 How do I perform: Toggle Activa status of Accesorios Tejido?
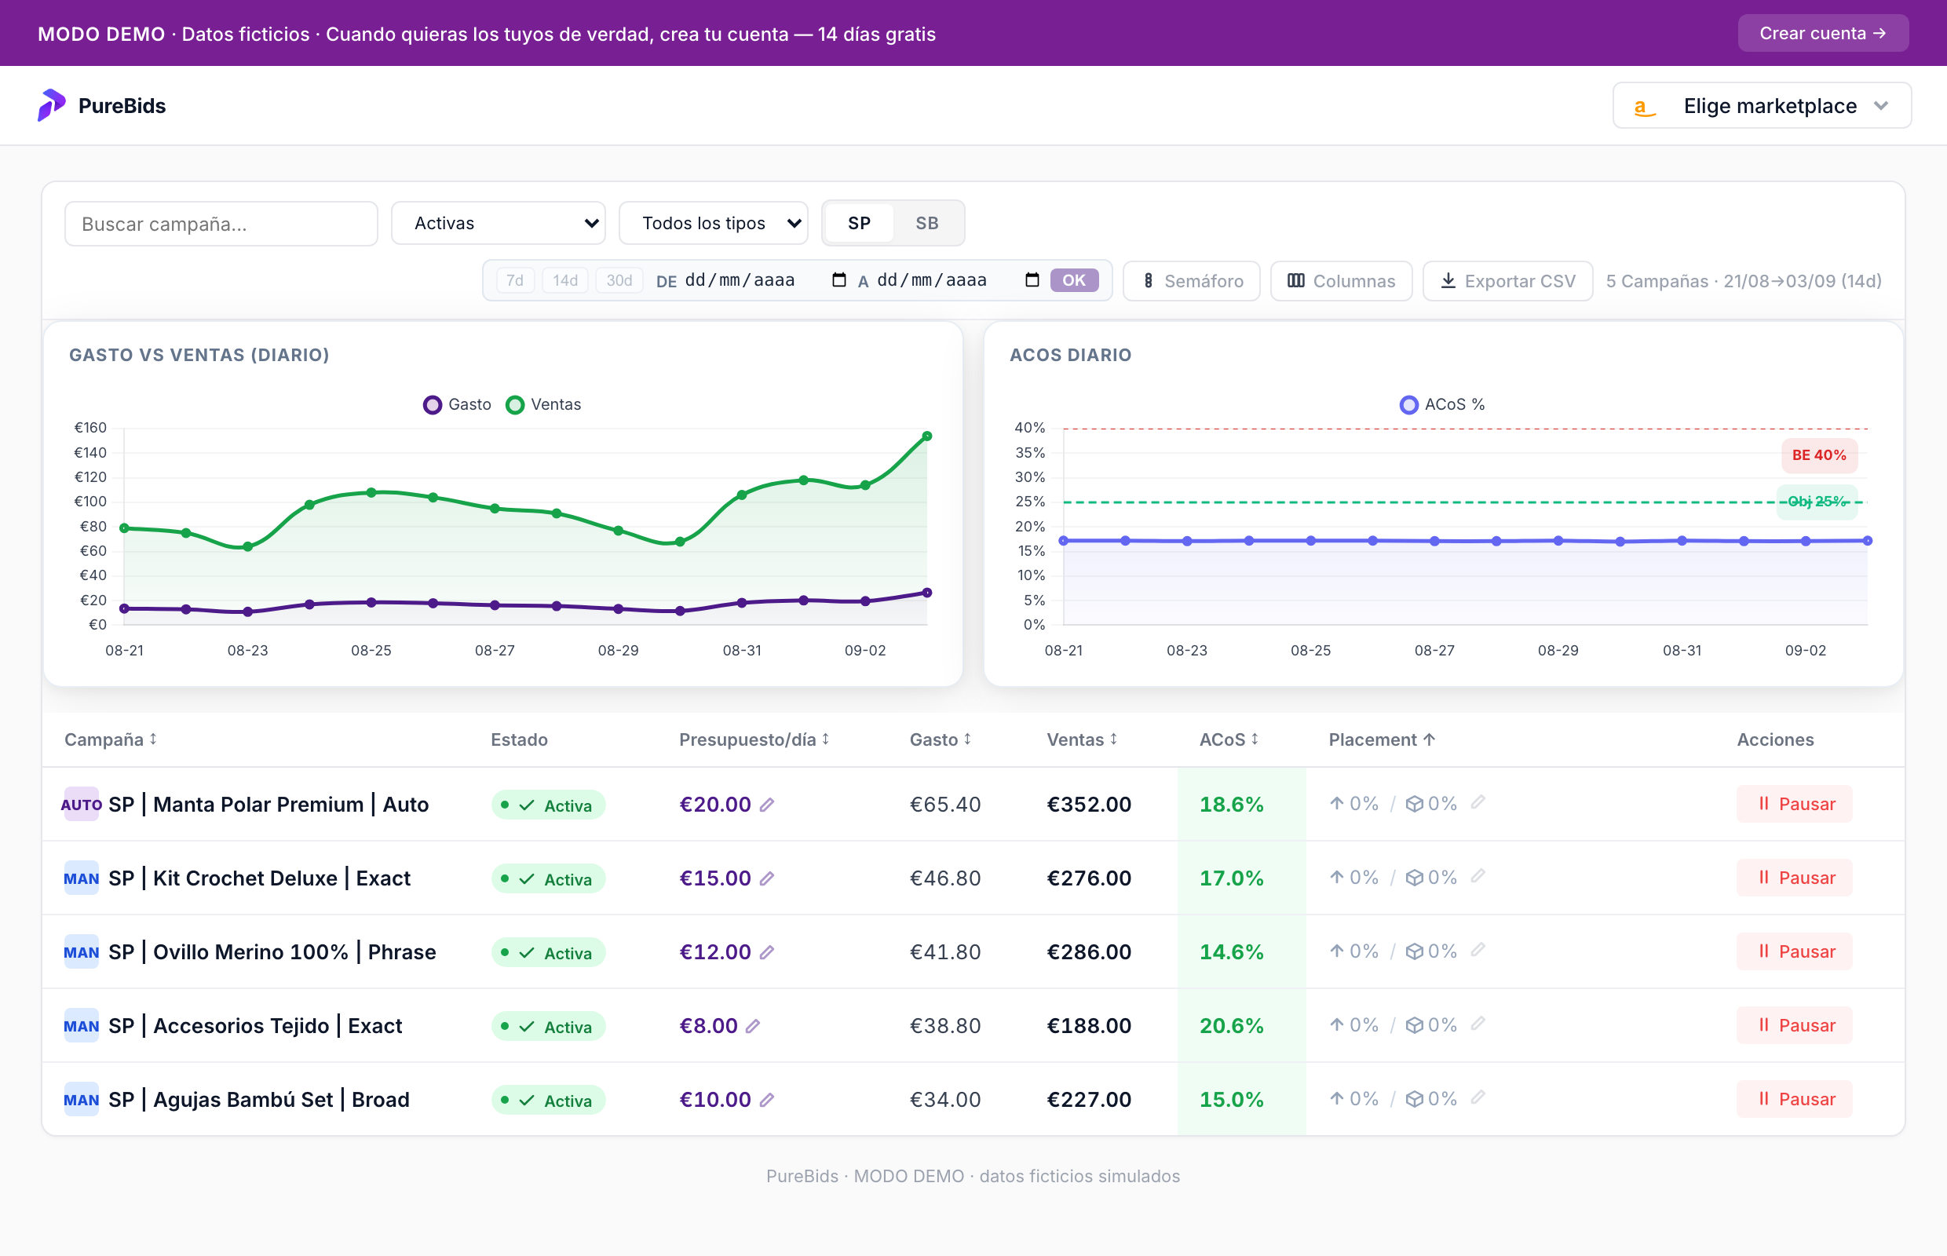click(x=548, y=1027)
